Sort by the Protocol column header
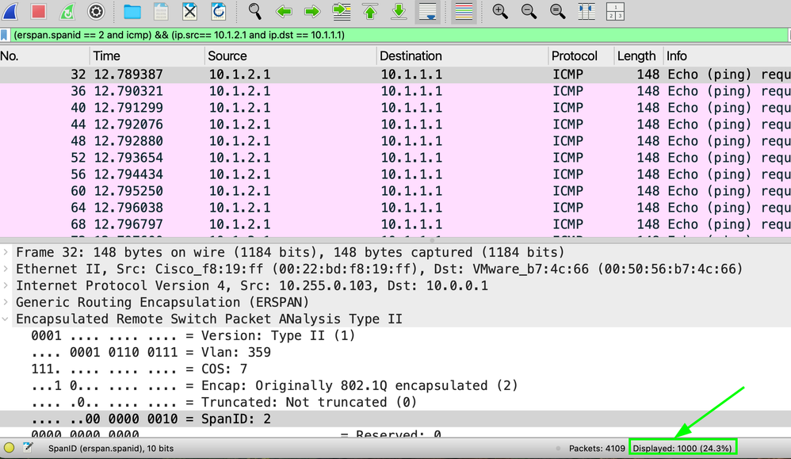The image size is (791, 459). pos(581,56)
